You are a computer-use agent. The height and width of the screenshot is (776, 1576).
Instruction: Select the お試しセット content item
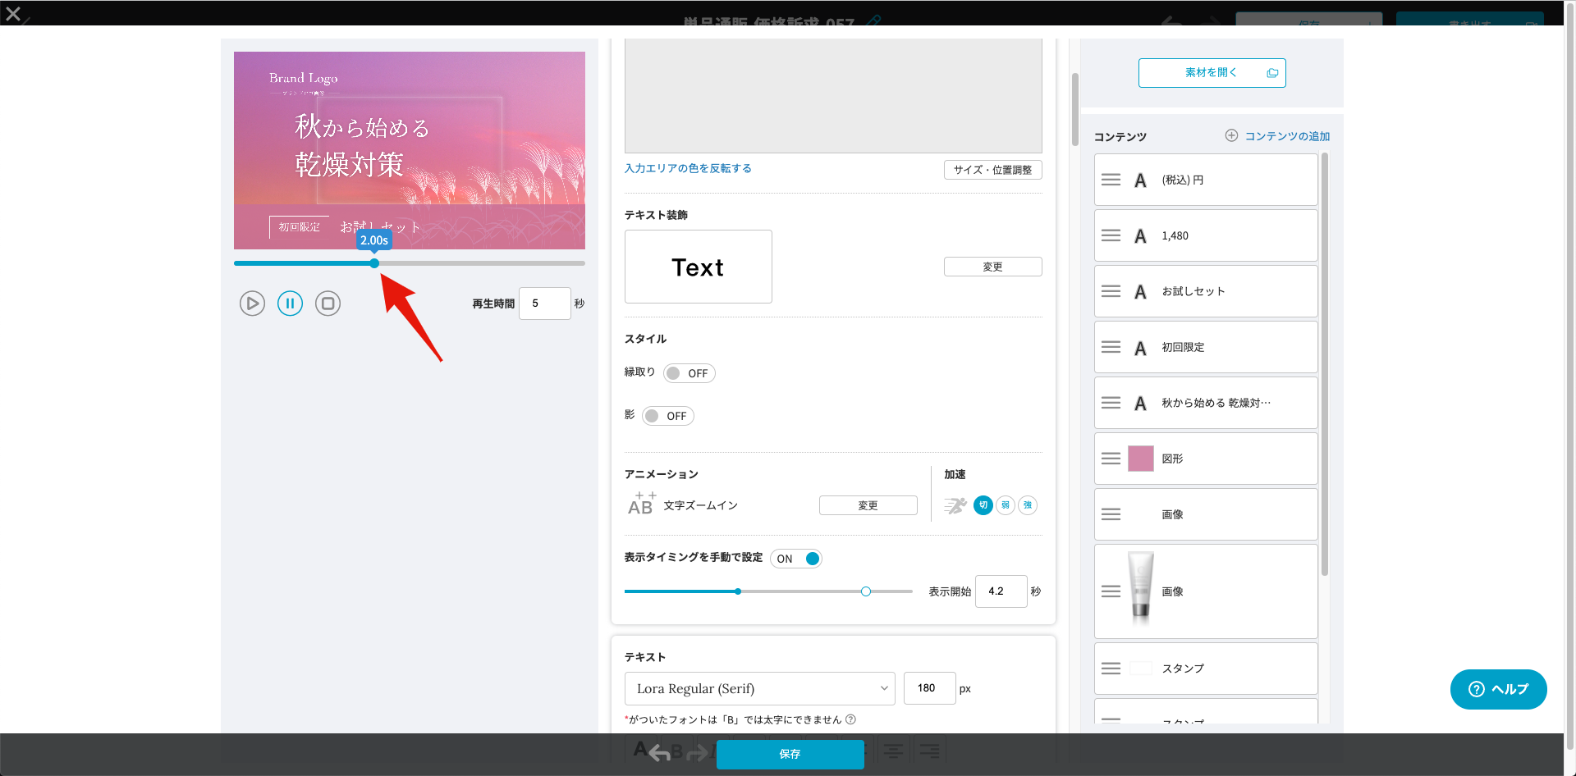[1206, 291]
